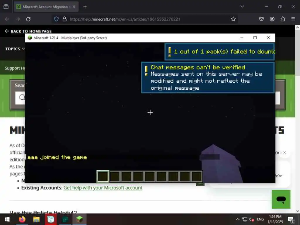Click 'aaa joined the game' chat message

(x=57, y=157)
